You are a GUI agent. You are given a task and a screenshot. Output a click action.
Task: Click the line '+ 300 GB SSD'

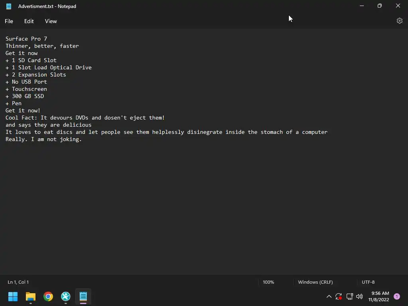click(x=25, y=96)
